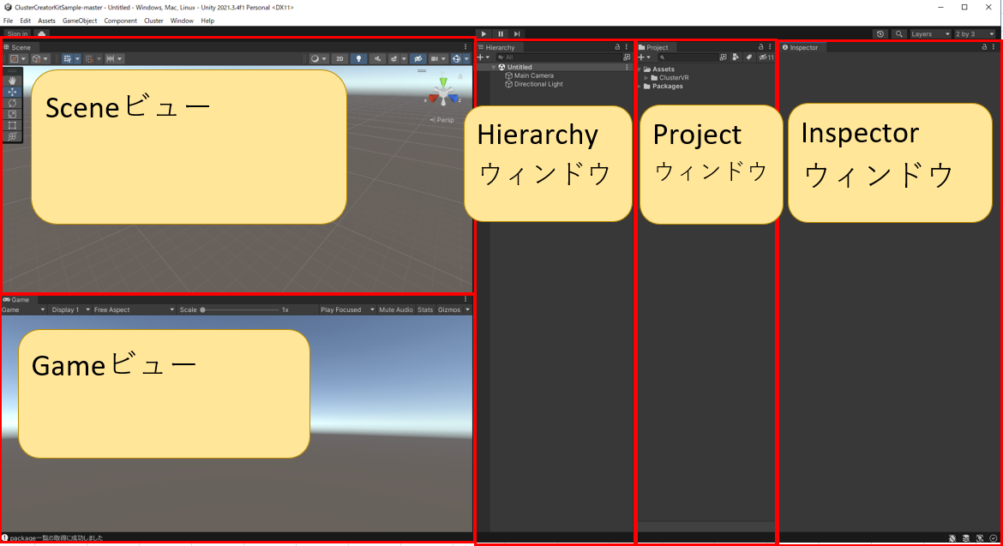
Task: Click Search by Type icon in Project
Action: pyautogui.click(x=736, y=57)
